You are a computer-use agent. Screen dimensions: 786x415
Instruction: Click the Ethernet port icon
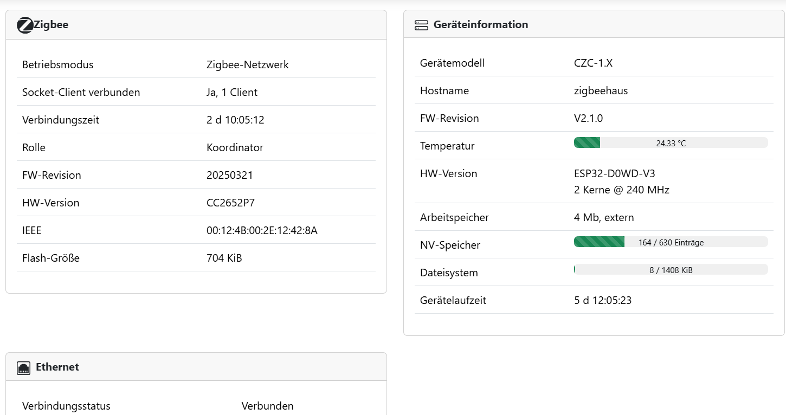[x=23, y=368]
